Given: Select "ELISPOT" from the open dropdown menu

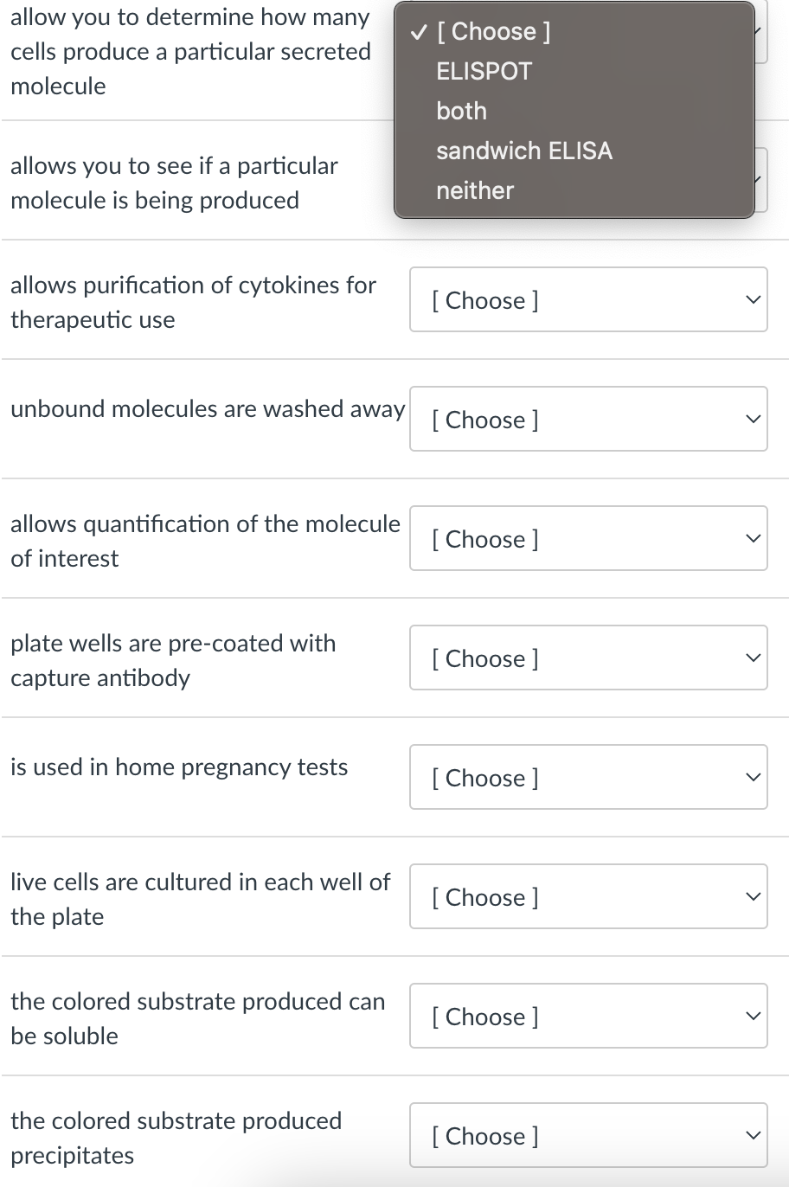Looking at the screenshot, I should coord(484,71).
